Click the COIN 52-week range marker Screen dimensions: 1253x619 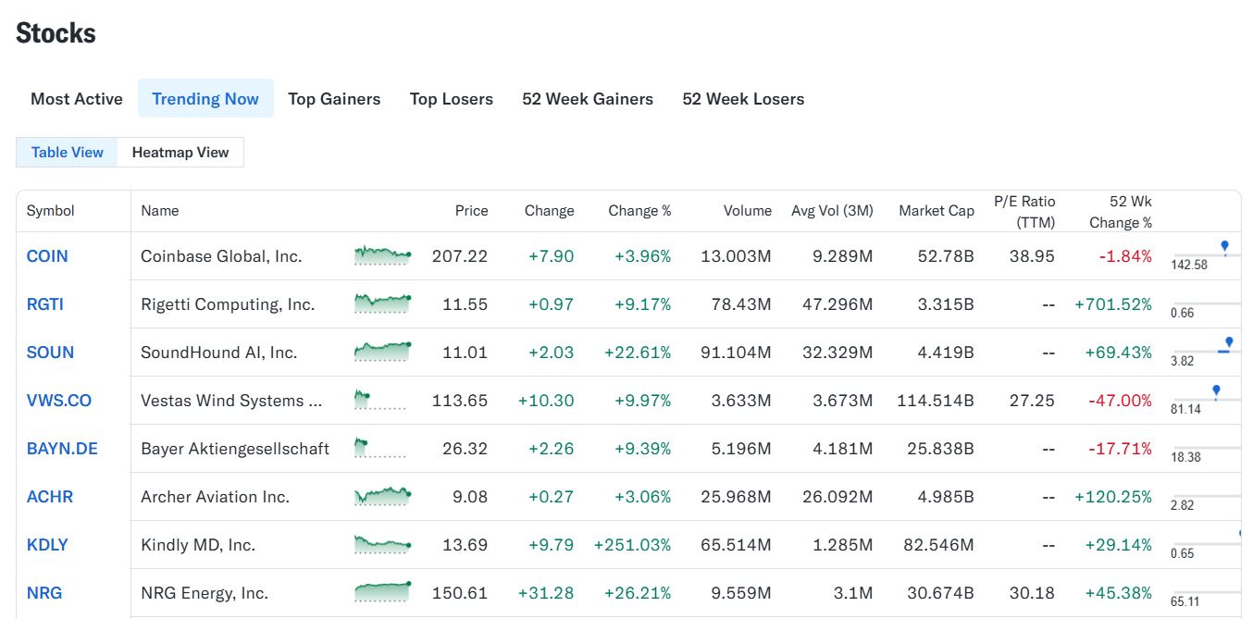click(x=1224, y=247)
